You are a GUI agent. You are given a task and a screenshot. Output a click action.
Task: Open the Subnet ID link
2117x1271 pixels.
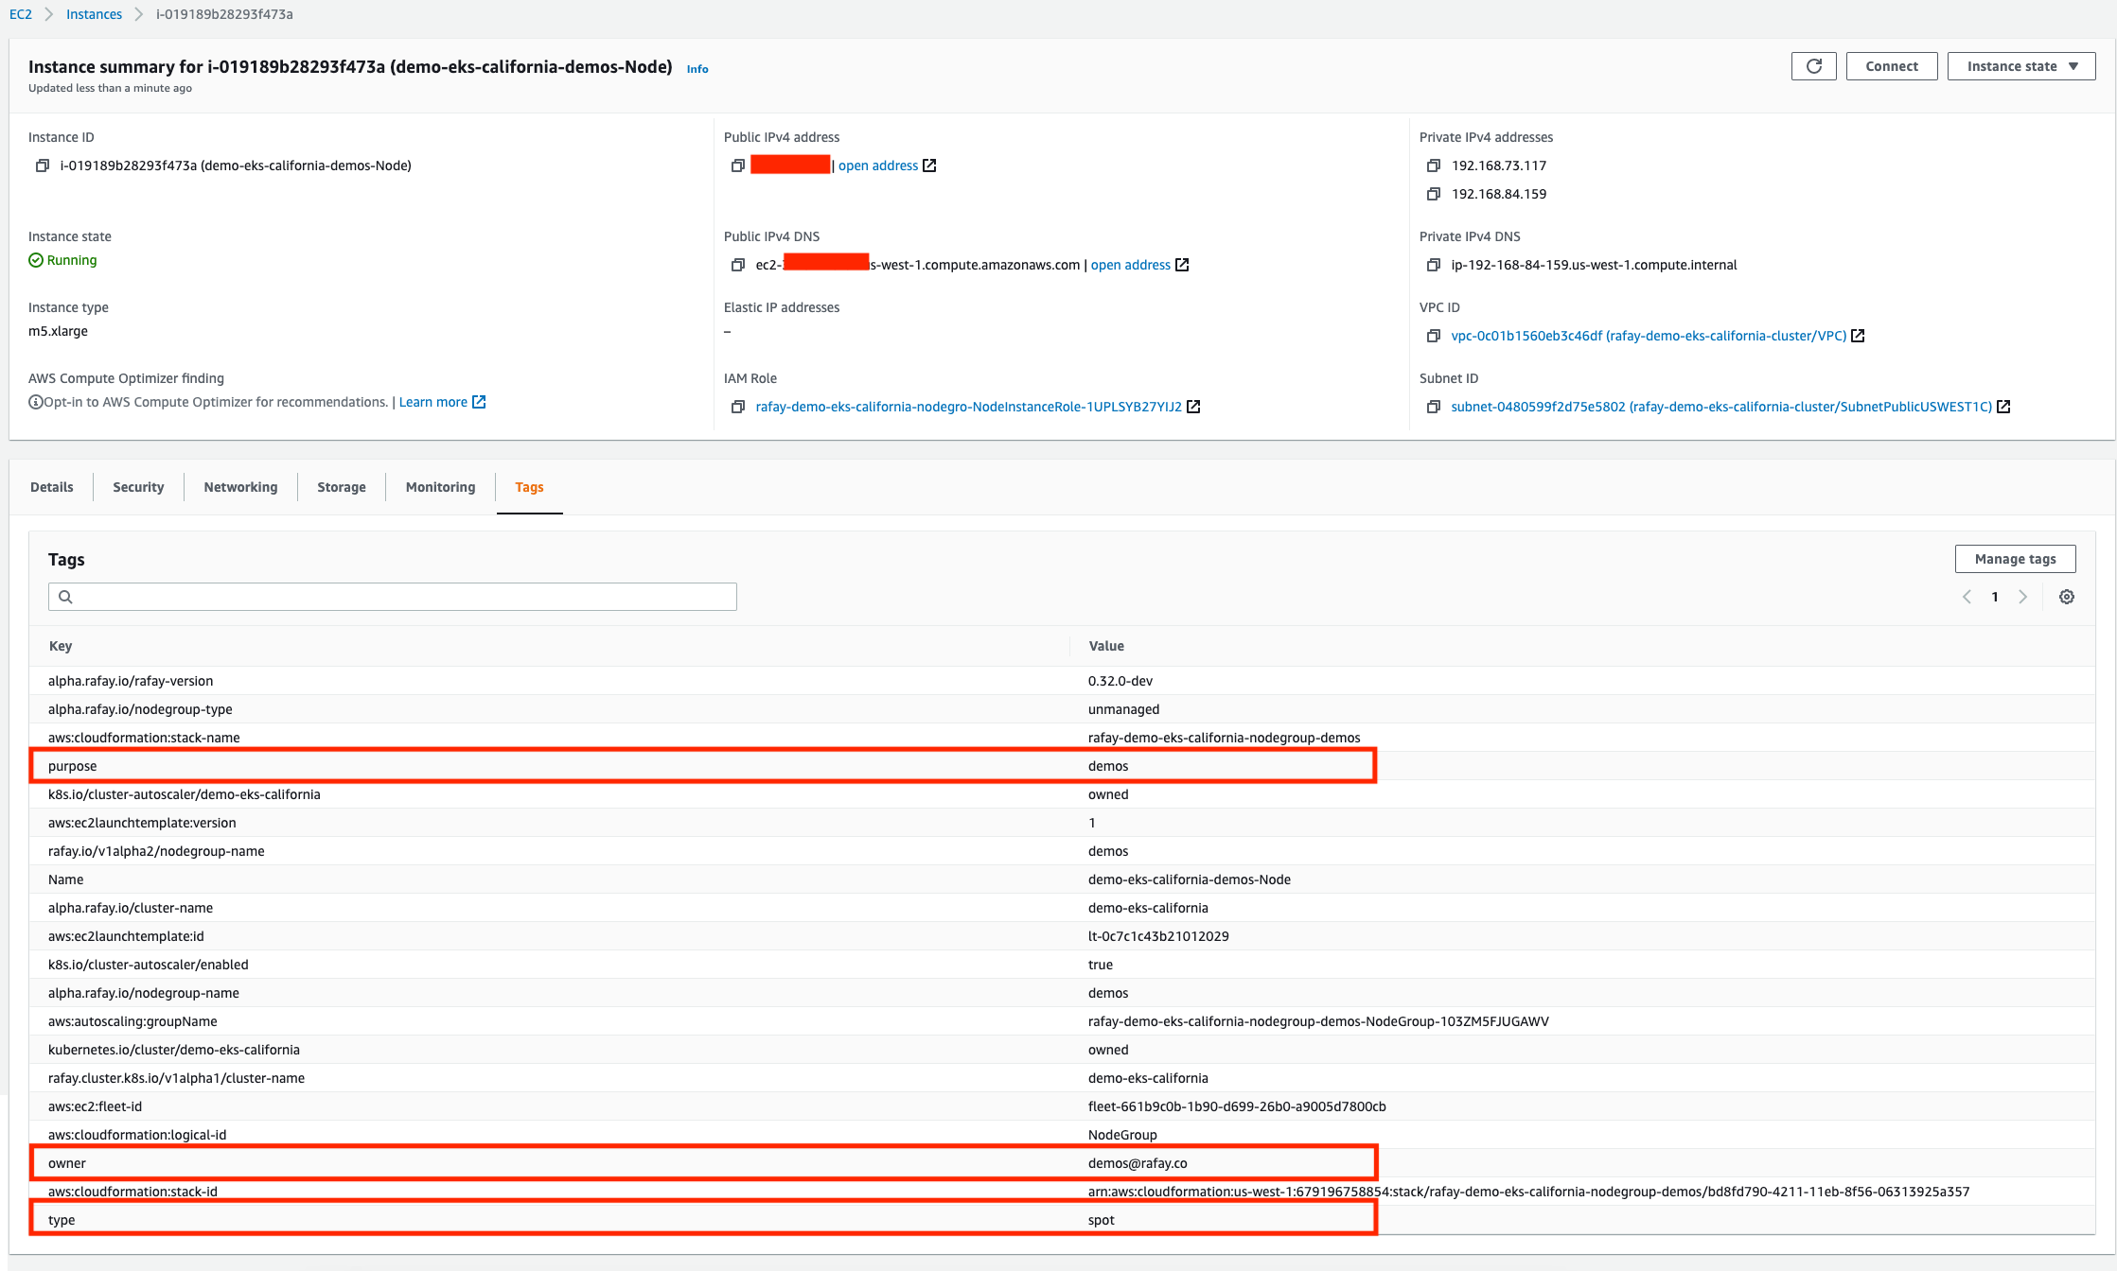coord(1721,407)
